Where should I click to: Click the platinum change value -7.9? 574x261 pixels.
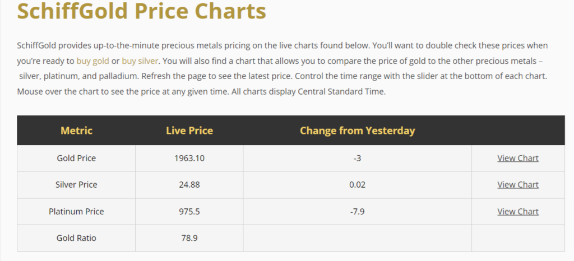coord(357,211)
